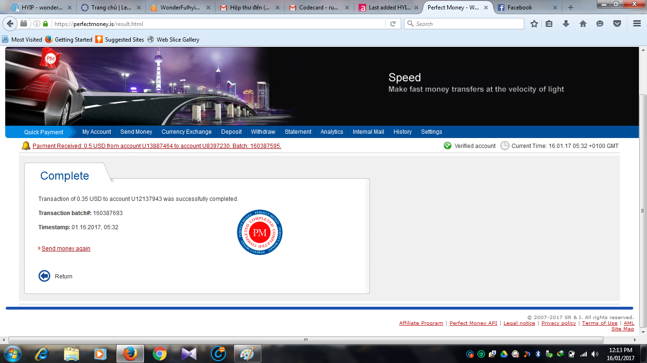Focus the Firefox address bar
The height and width of the screenshot is (363, 647).
[x=218, y=24]
